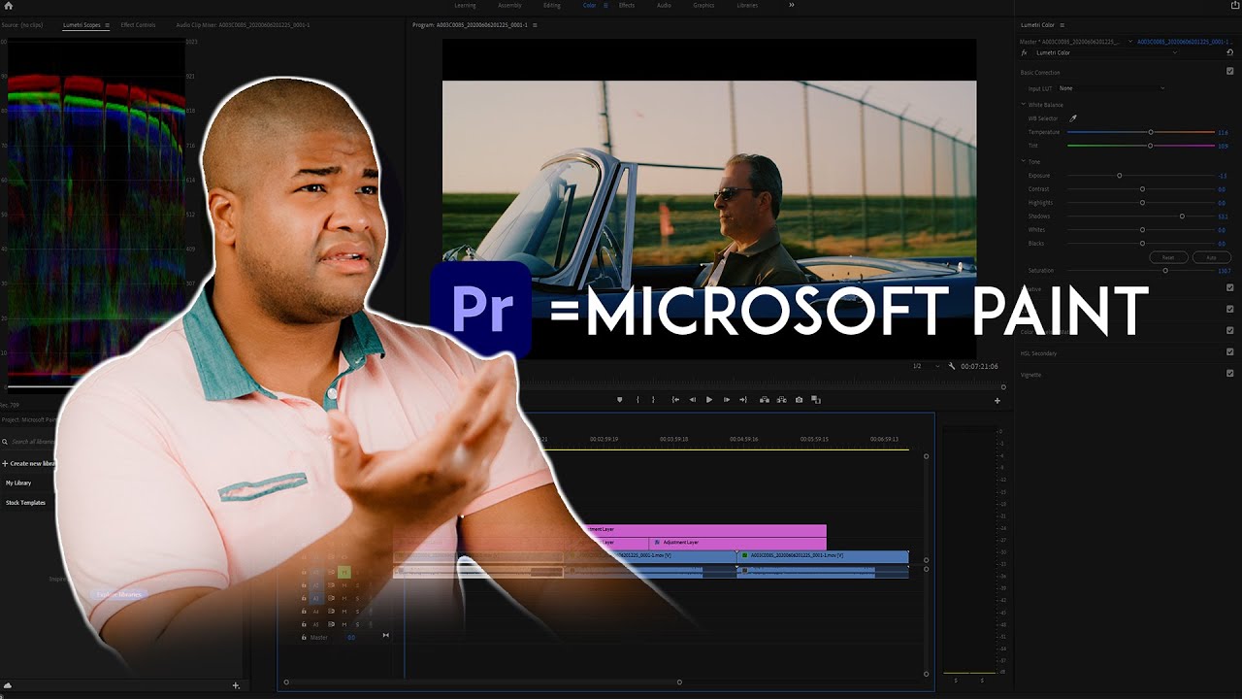Viewport: 1242px width, 699px height.
Task: Switch to the Effects workspace
Action: point(627,6)
